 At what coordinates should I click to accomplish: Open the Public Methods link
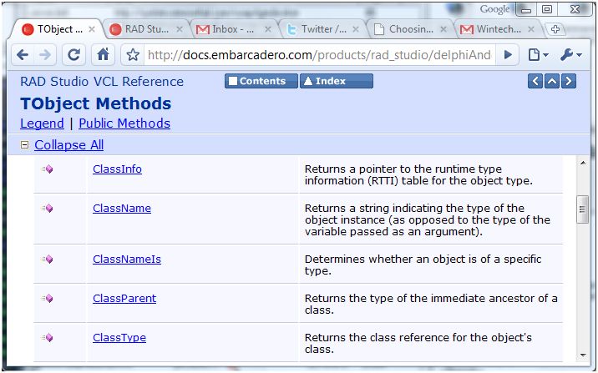tap(124, 123)
